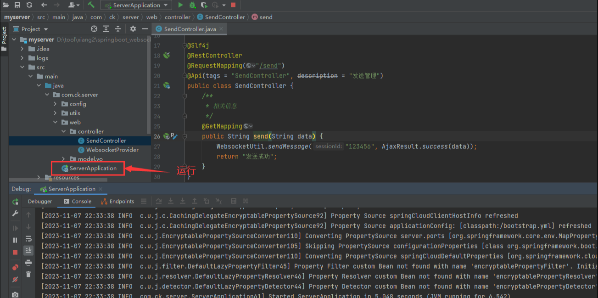Fold the Javadoc comment at line 22

click(184, 96)
